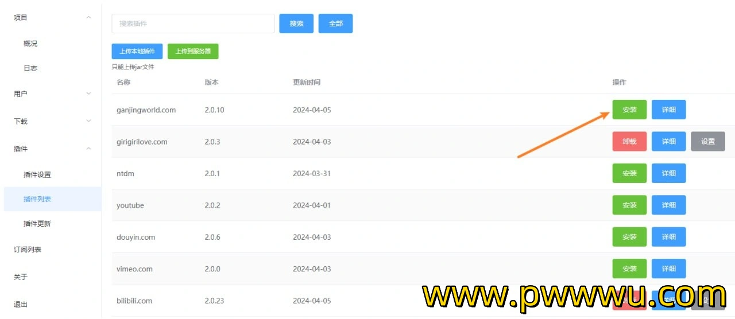View details of ganjingworld.com plugin

pyautogui.click(x=668, y=110)
